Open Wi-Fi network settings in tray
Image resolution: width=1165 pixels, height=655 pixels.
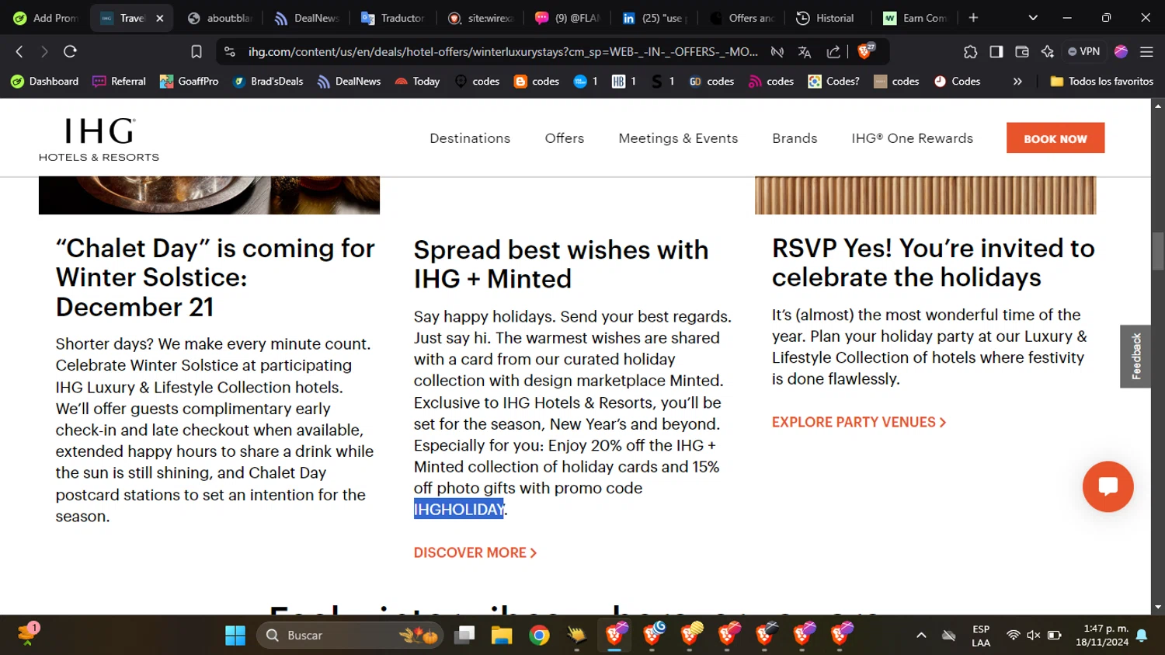click(1013, 635)
